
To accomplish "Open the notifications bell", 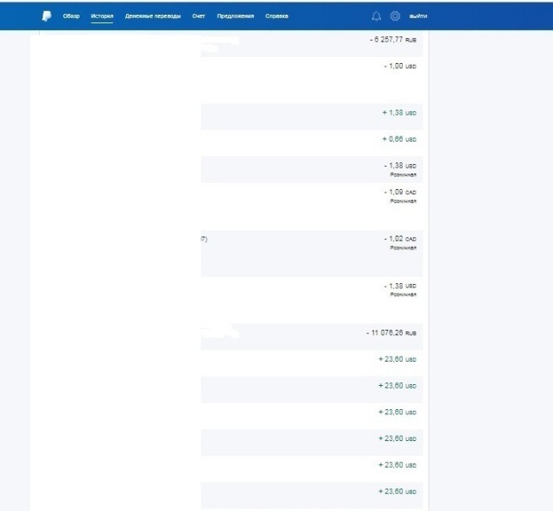I will coord(376,16).
